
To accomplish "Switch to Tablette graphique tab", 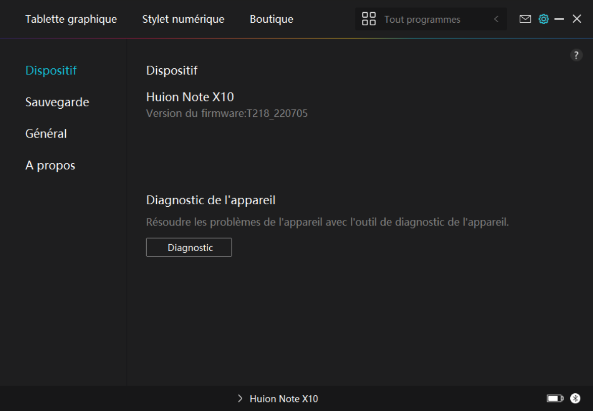I will pyautogui.click(x=71, y=19).
